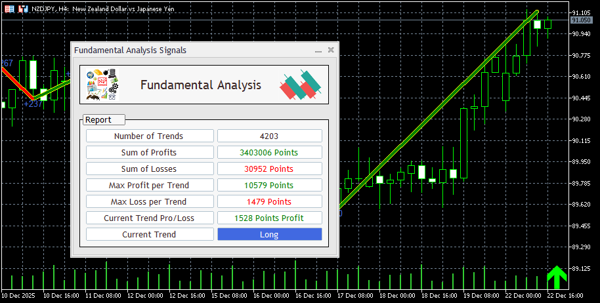Click the green up arrow signal icon
Image resolution: width=600 pixels, height=303 pixels.
click(557, 277)
